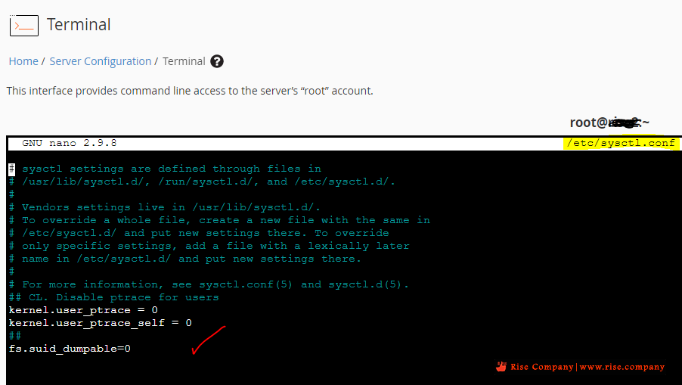Click the Terminal page heading

tap(79, 25)
